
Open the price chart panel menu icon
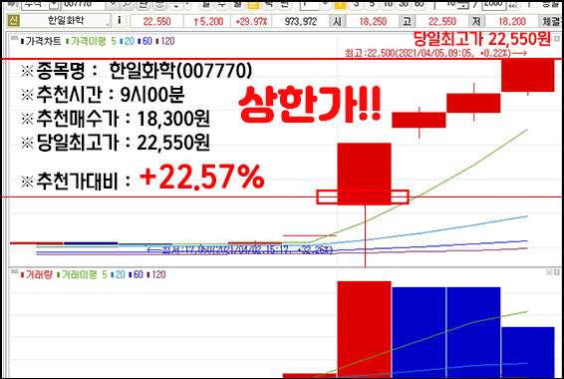pos(14,38)
